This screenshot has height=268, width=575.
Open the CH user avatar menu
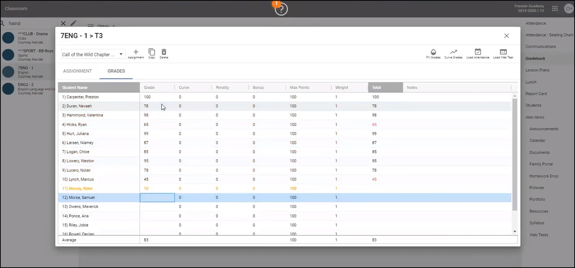click(569, 9)
